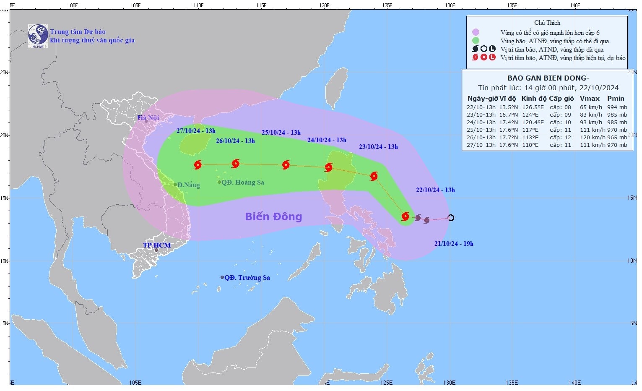Click the purple circle swatch in the legend

point(476,32)
